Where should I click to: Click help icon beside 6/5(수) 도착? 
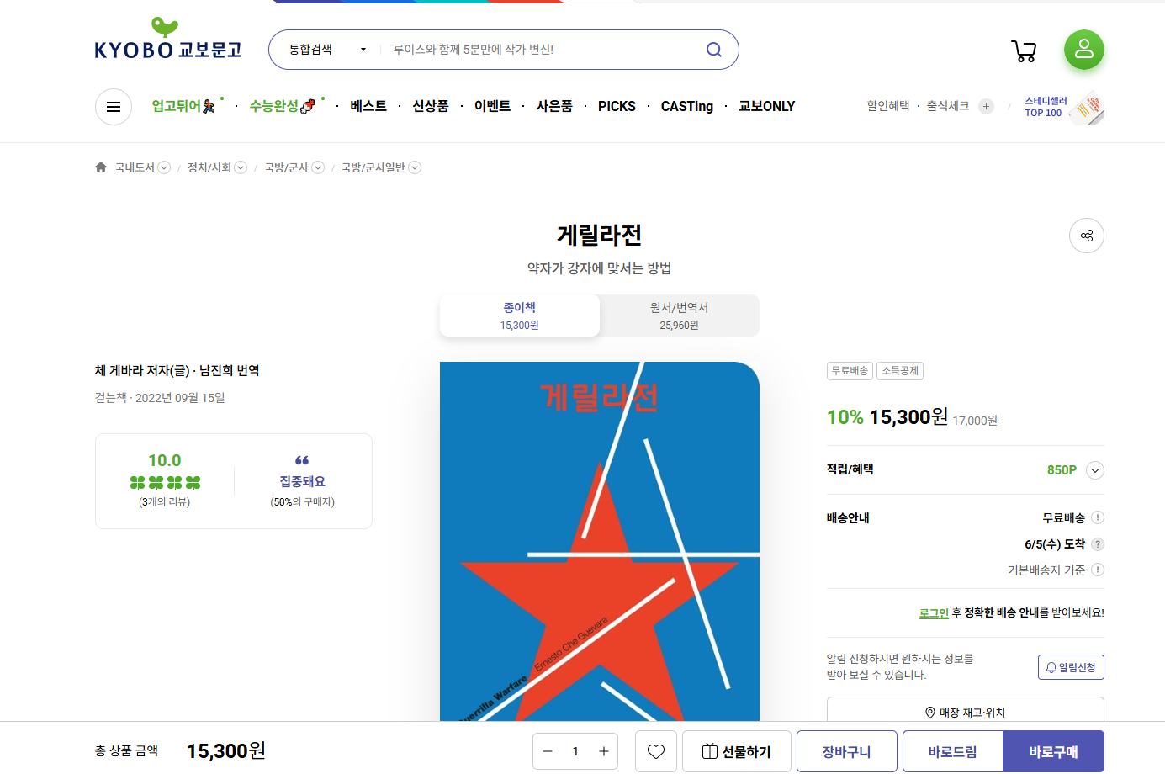pyautogui.click(x=1098, y=544)
